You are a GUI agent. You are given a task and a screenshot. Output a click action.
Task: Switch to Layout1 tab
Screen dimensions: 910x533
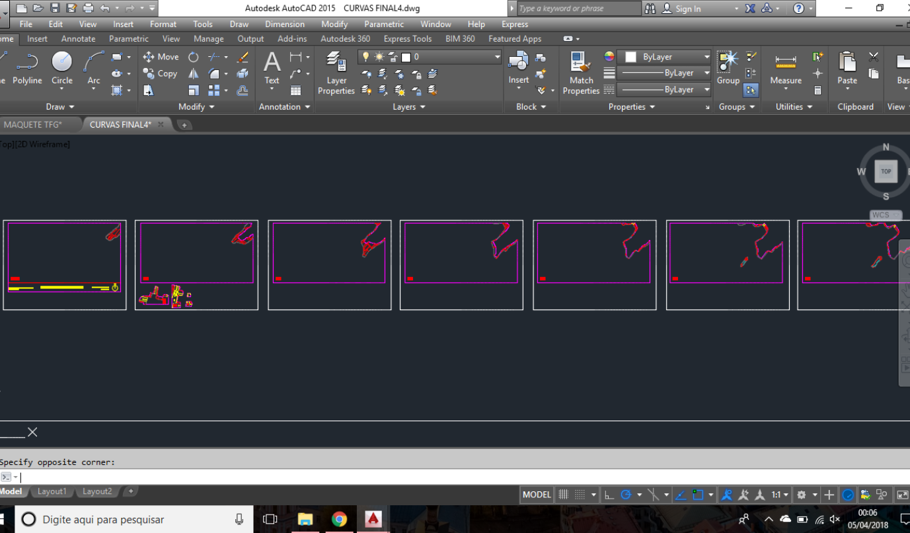[x=52, y=491]
